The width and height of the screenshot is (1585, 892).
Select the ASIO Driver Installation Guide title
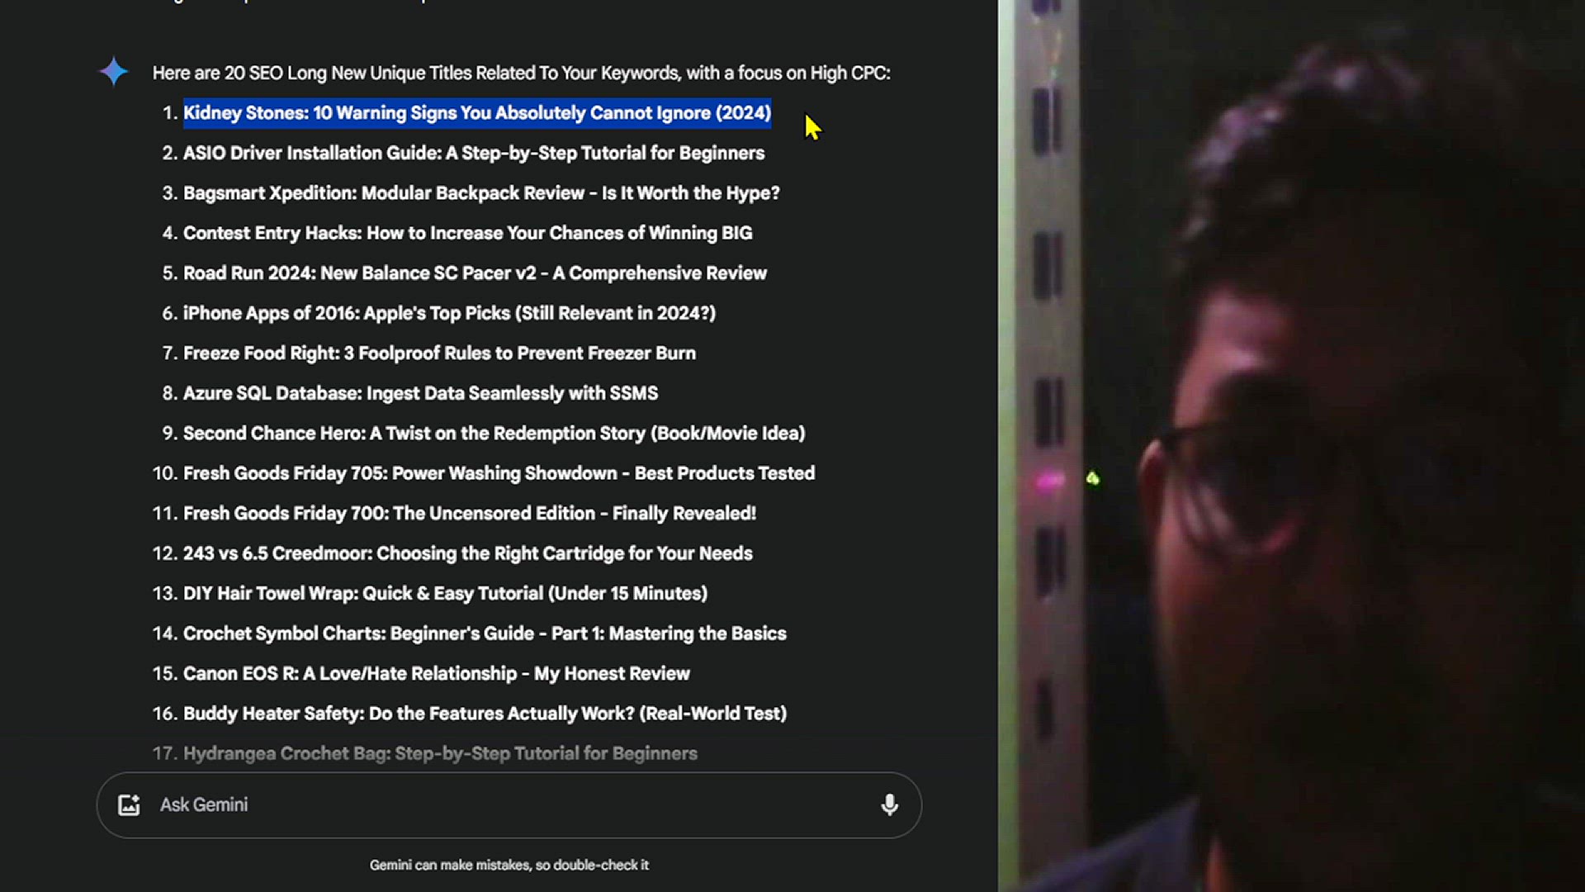pos(474,153)
